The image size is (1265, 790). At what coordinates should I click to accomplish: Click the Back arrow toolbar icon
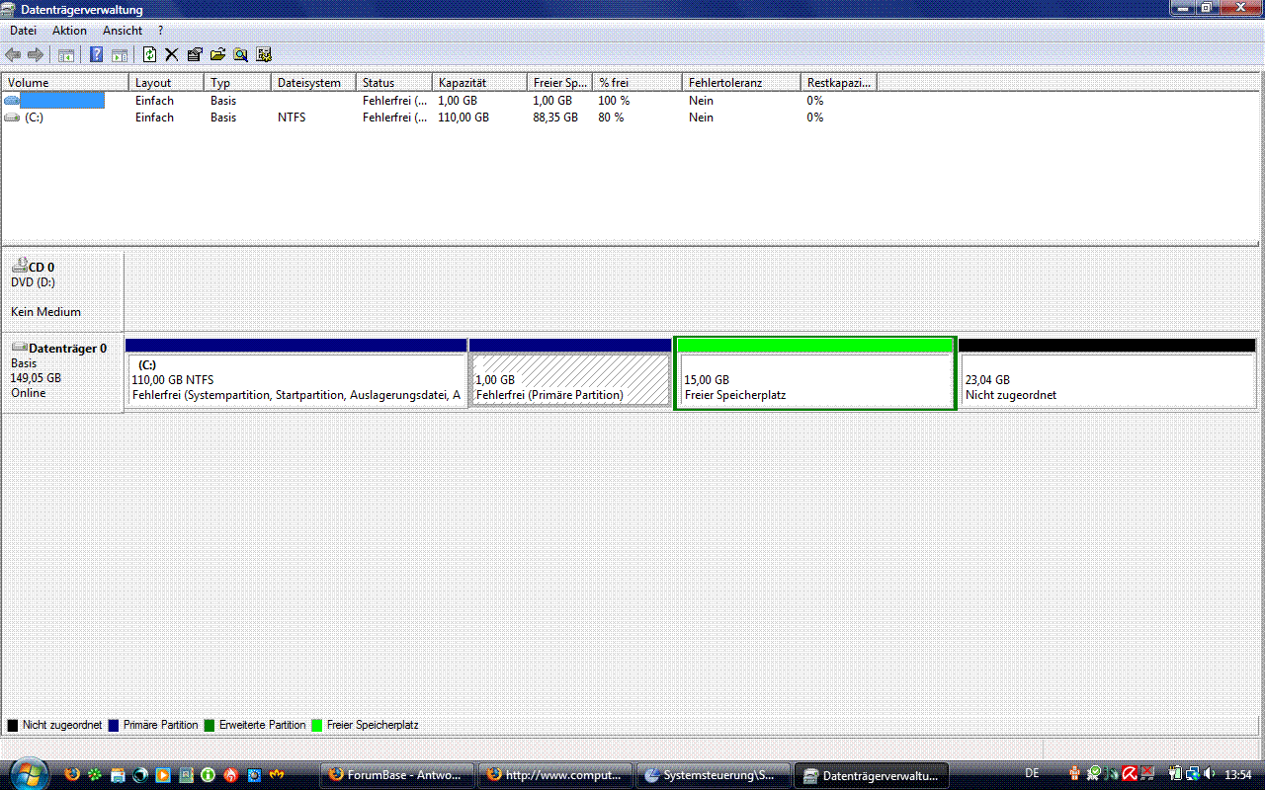14,54
